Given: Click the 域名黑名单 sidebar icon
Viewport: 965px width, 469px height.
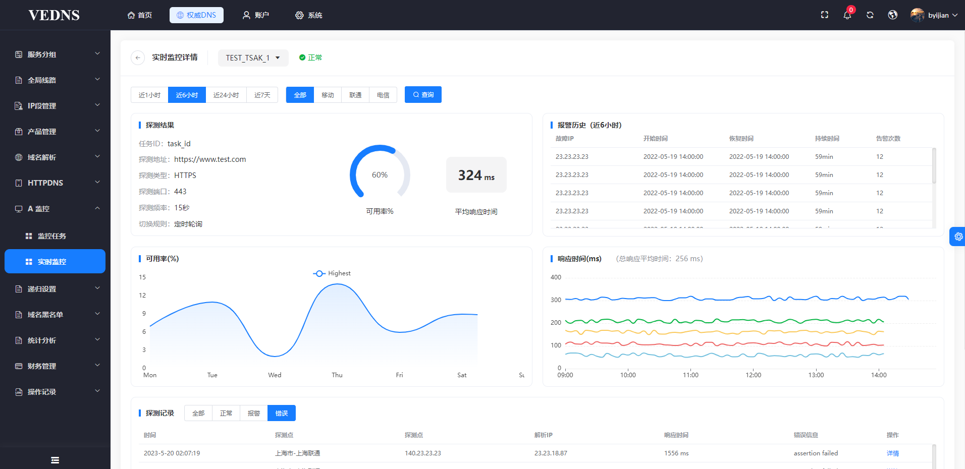Looking at the screenshot, I should [x=19, y=315].
